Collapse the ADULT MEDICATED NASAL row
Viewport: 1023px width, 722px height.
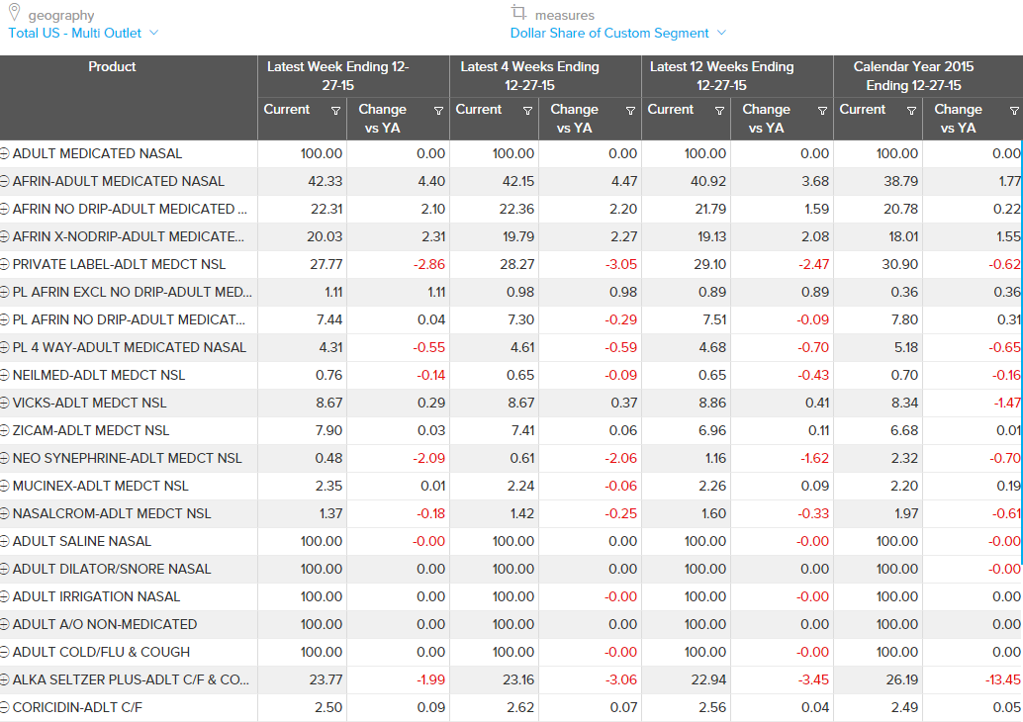click(x=5, y=154)
